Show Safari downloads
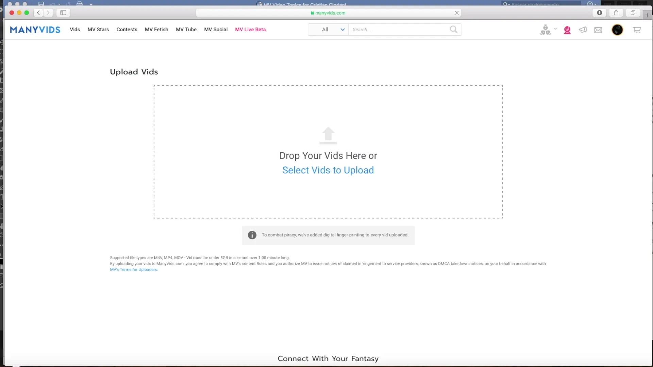Screen dimensions: 653x367 [599, 13]
